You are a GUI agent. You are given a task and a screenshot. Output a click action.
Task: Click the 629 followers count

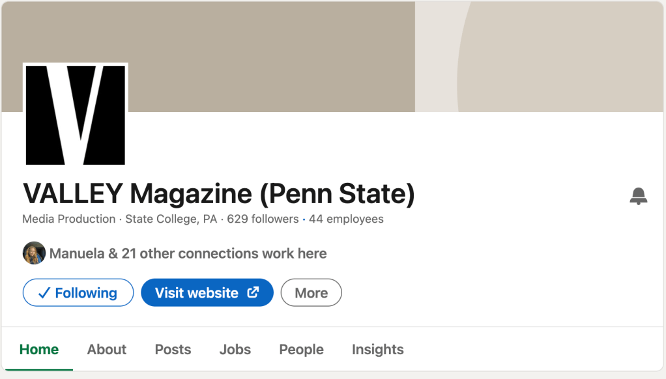[263, 219]
